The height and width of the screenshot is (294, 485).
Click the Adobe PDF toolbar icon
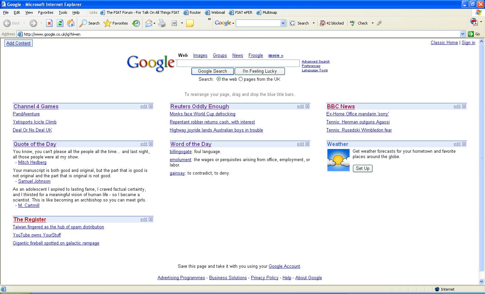click(474, 22)
